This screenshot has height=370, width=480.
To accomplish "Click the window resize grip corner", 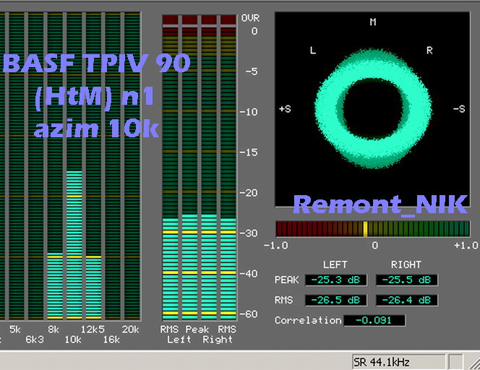I will tap(473, 362).
